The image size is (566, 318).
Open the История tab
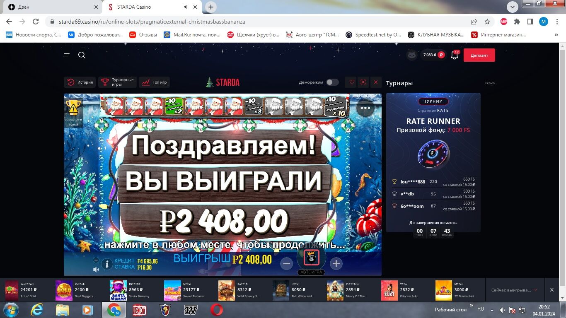[x=80, y=82]
